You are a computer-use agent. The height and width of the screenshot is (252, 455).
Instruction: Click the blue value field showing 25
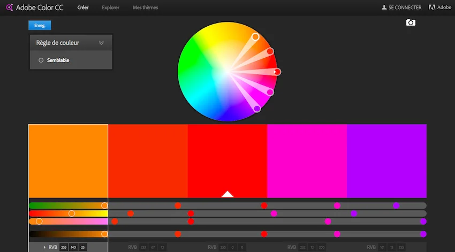coord(82,247)
